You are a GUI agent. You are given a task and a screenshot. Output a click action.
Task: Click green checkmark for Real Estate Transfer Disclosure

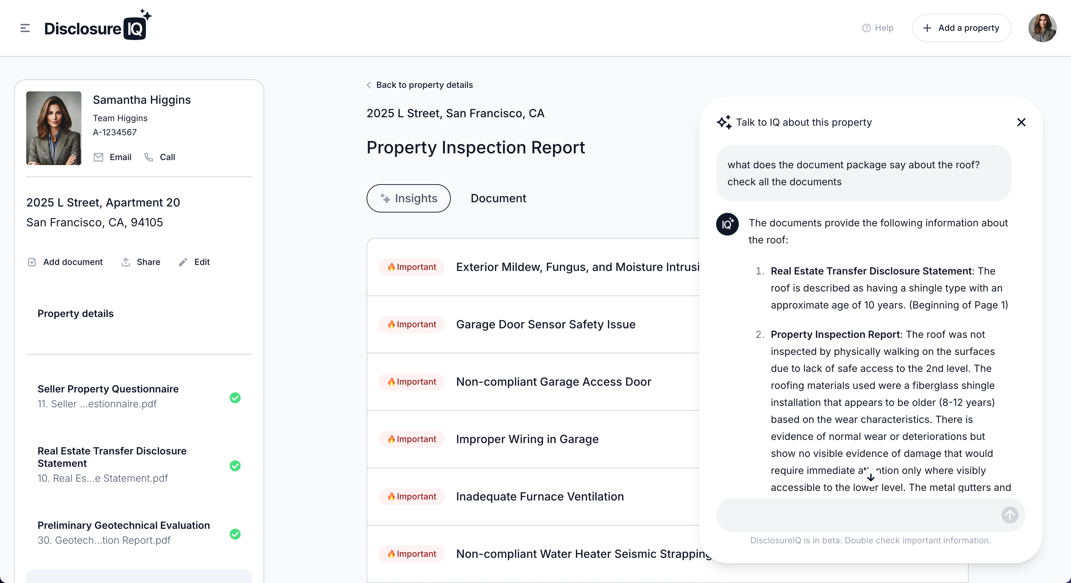(x=235, y=466)
